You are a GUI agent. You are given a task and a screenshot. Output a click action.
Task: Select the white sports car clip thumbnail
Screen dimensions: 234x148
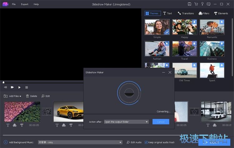(216, 112)
